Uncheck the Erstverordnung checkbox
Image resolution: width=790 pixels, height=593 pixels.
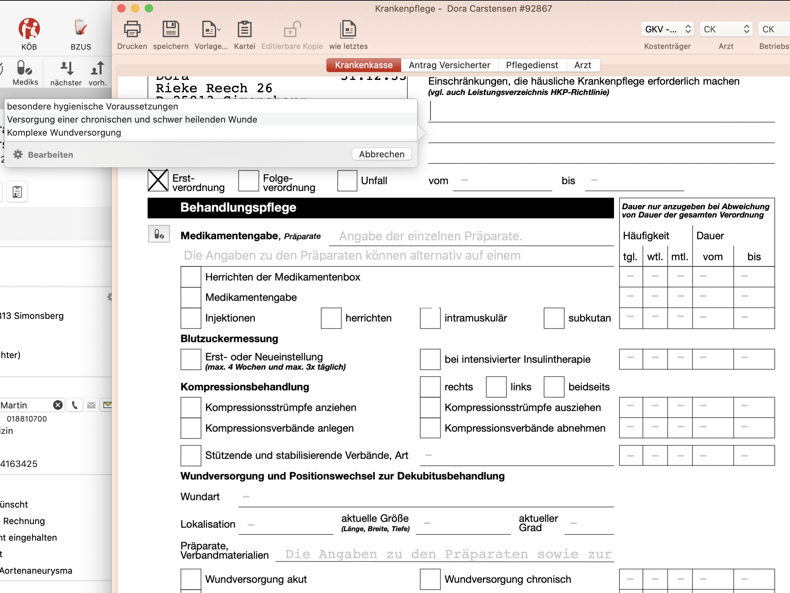158,180
